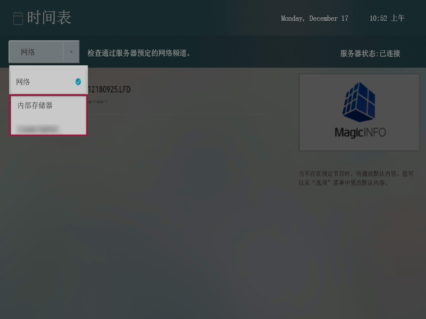Click the default content notice mentioning 选项 menu
The height and width of the screenshot is (319, 426).
click(356, 178)
